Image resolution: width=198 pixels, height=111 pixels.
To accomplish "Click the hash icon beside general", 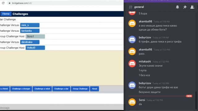I will 131,7.
